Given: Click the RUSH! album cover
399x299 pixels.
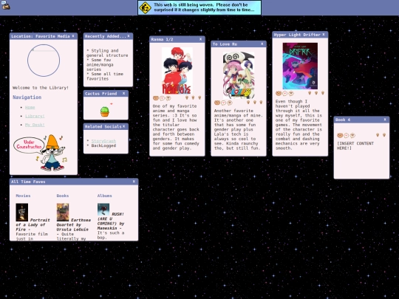Looking at the screenshot, I should [x=103, y=209].
